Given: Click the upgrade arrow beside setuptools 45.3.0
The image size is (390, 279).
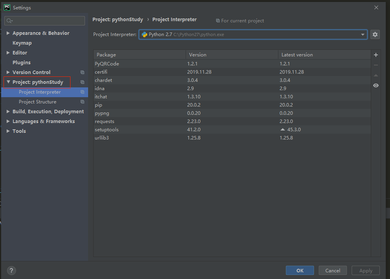Looking at the screenshot, I should [283, 129].
